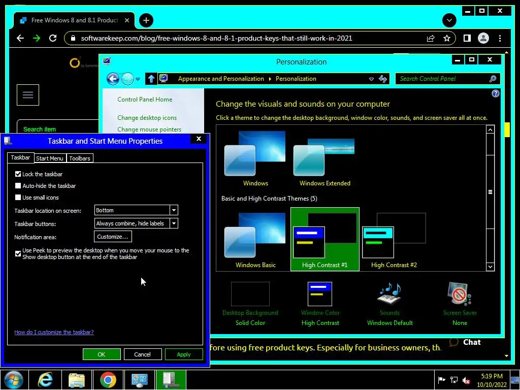Click the Customize notification area button
Image resolution: width=520 pixels, height=390 pixels.
pos(113,237)
